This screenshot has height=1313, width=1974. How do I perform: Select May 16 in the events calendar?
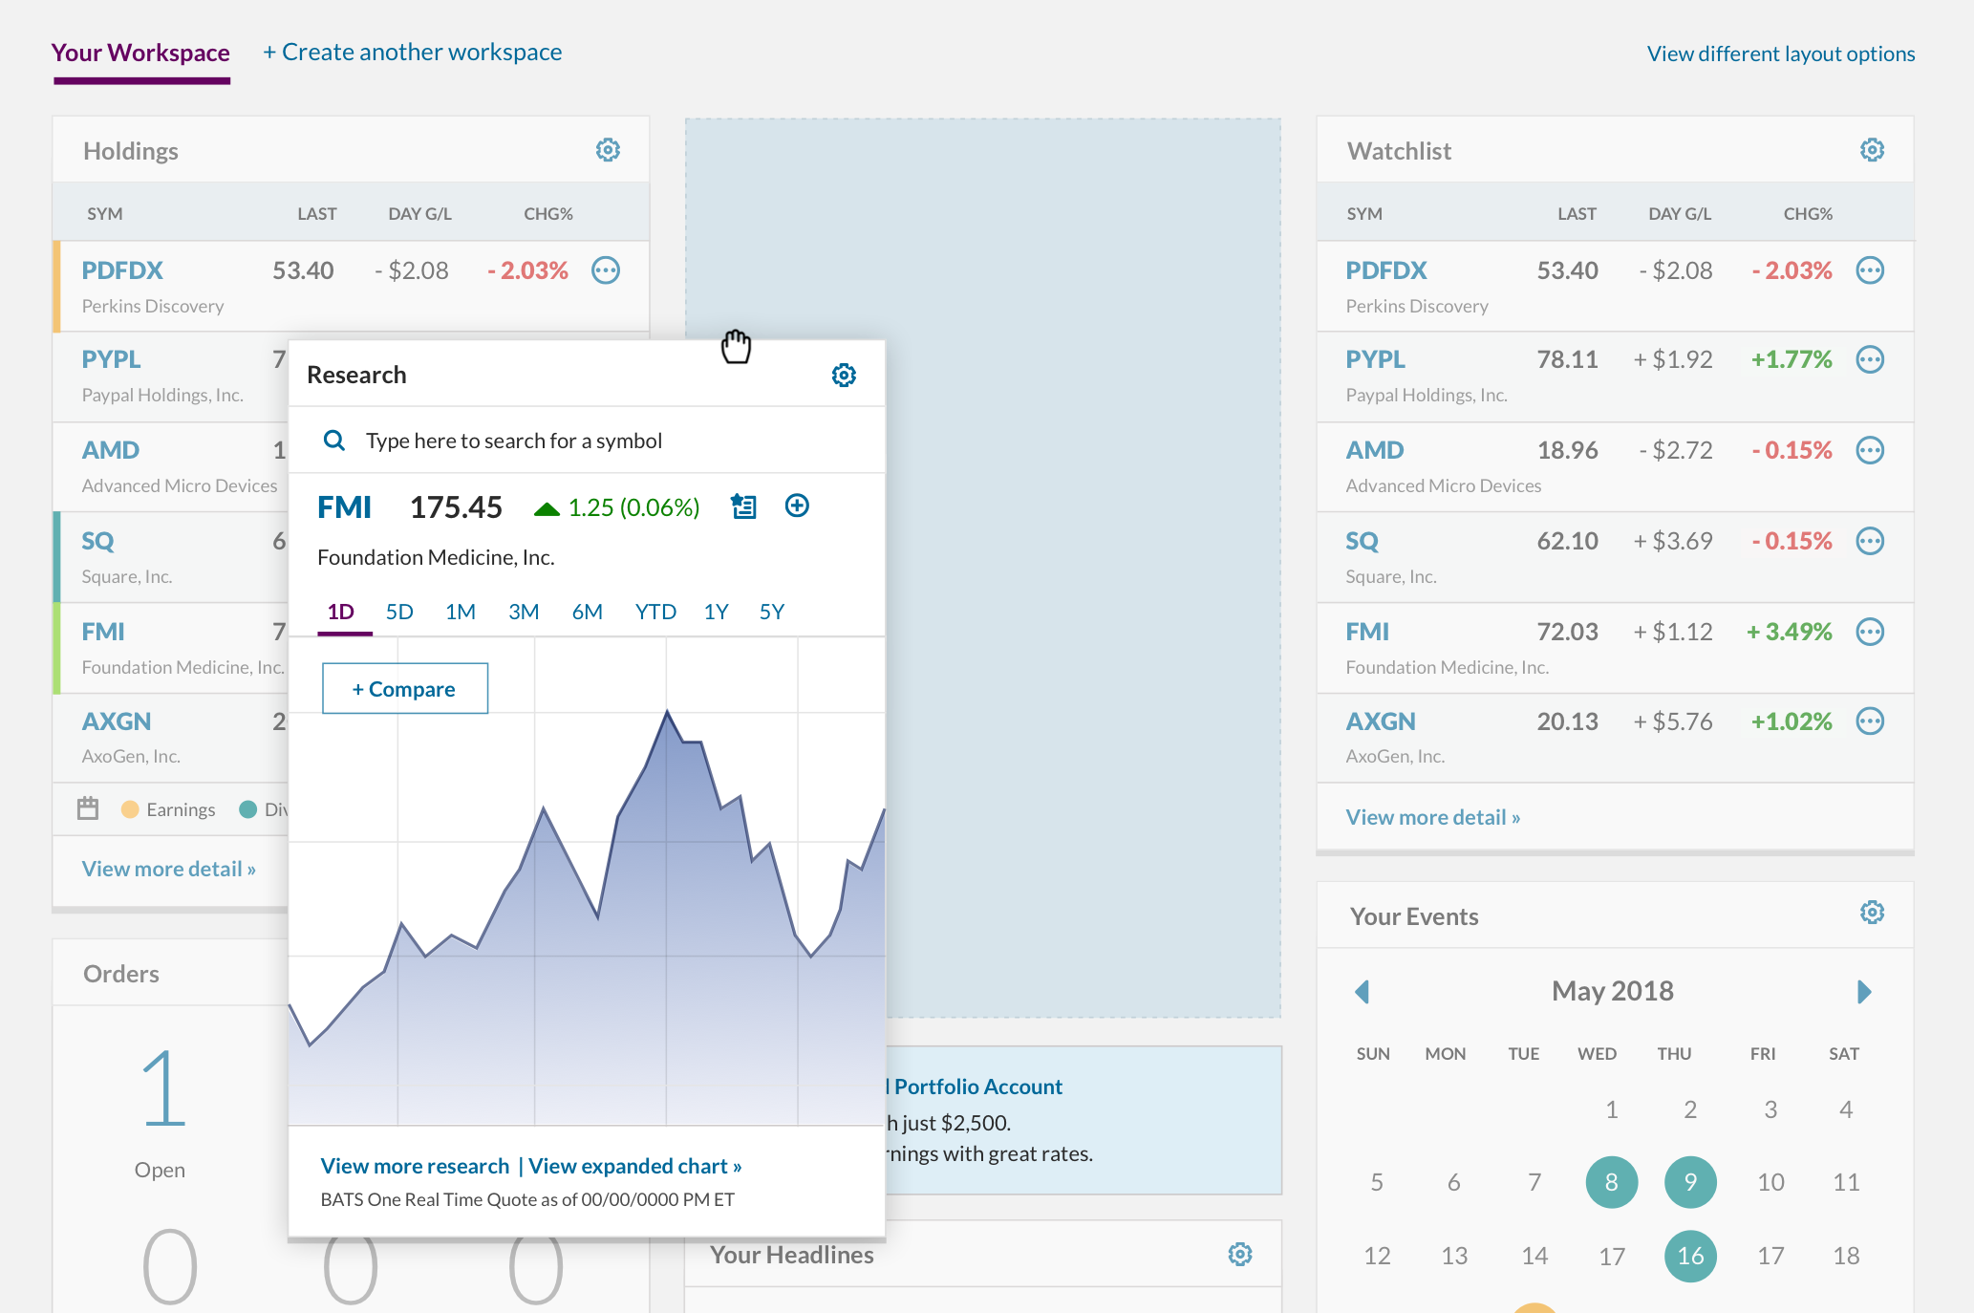pos(1690,1256)
